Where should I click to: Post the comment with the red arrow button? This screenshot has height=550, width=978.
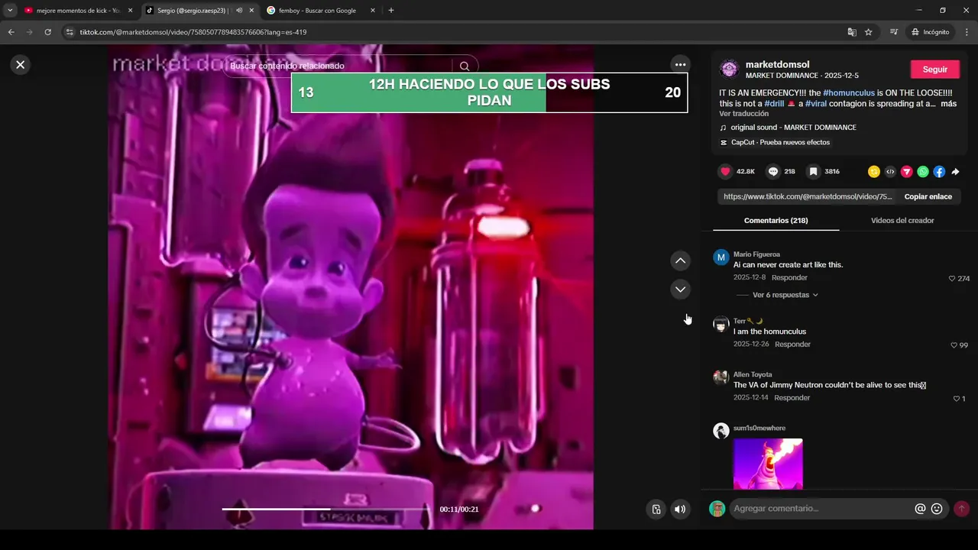click(x=961, y=509)
